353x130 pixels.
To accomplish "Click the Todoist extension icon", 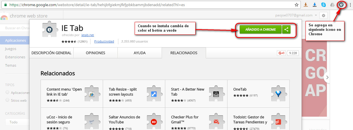I will [278, 122].
